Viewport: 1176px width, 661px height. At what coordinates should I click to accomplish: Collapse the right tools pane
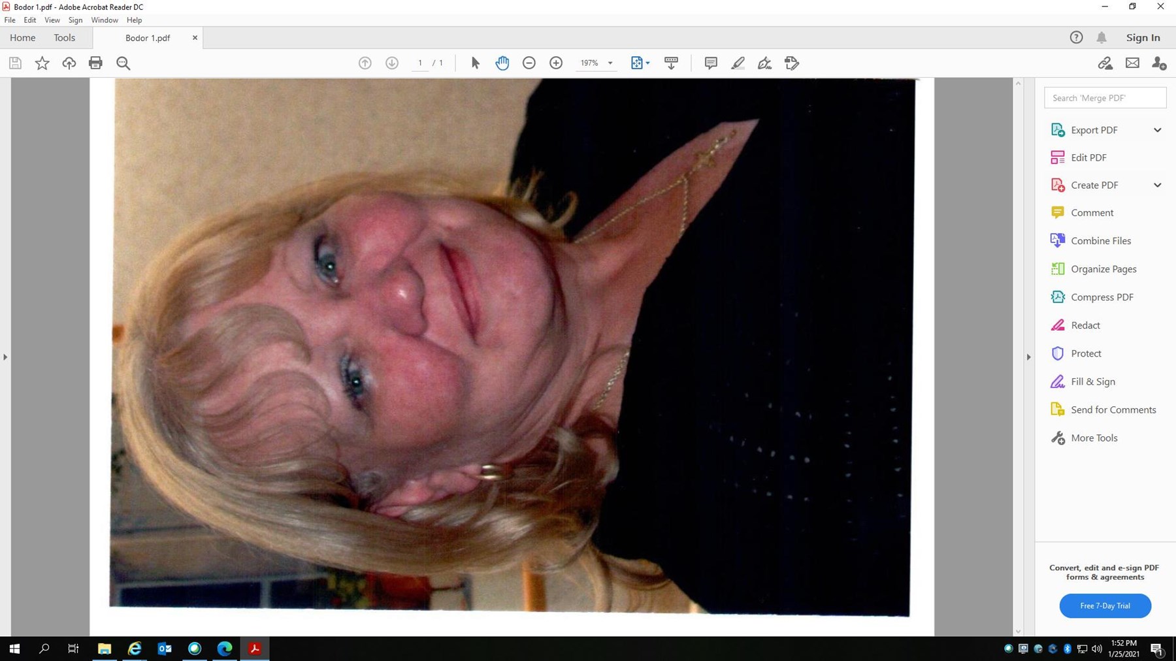point(1028,357)
